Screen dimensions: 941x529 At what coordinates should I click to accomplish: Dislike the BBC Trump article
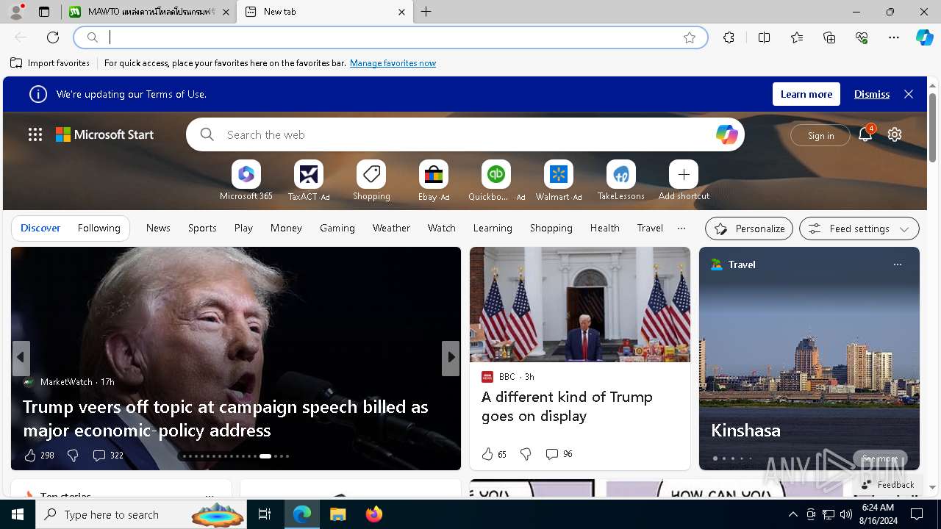(x=526, y=454)
